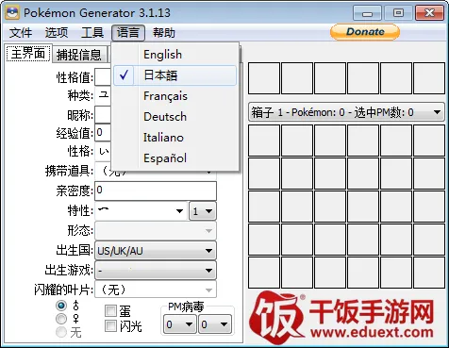Select 日本語 language option
This screenshot has height=348, width=449.
point(175,75)
